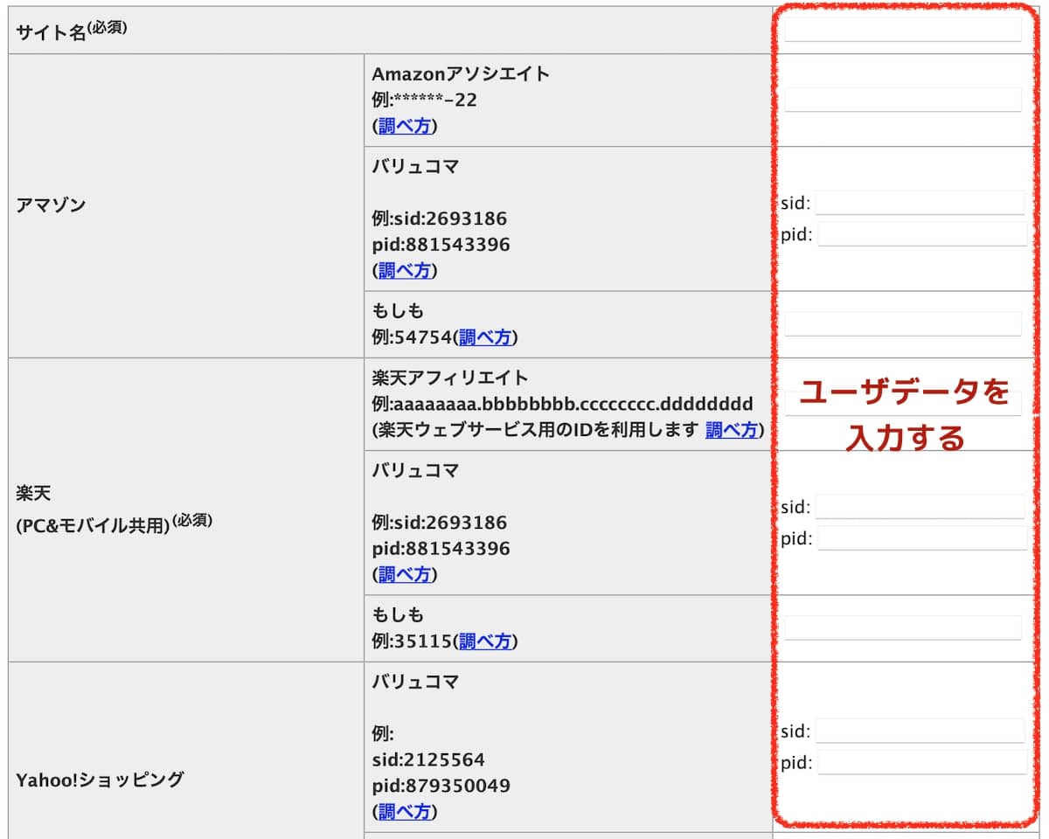
Task: Click the もしも label above 例:54754
Action: point(398,311)
